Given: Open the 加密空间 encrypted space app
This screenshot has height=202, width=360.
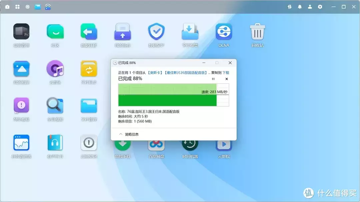Looking at the screenshot, I should [89, 143].
